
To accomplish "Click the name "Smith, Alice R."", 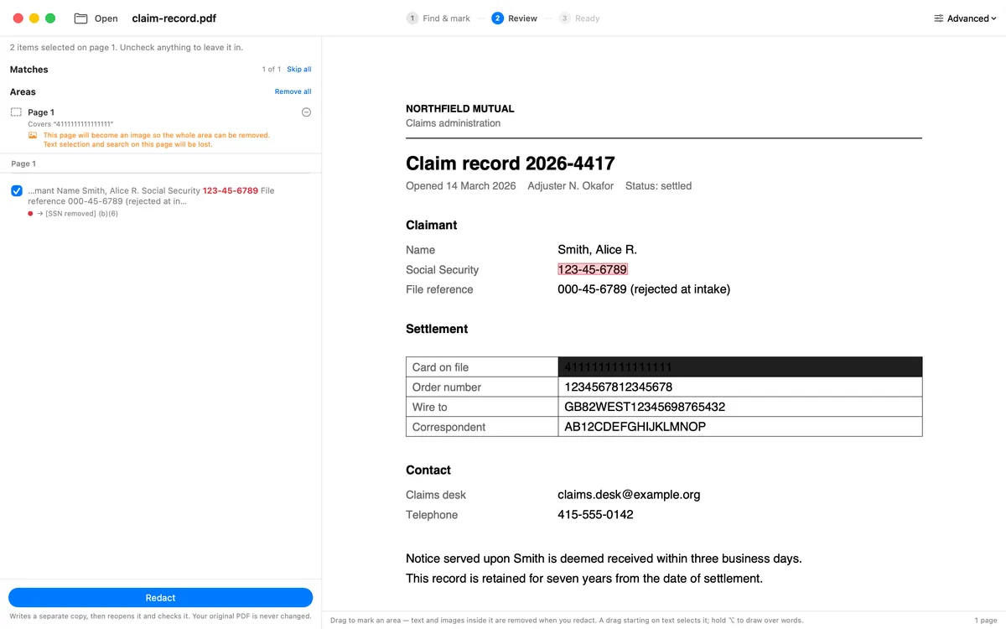I will click(598, 250).
